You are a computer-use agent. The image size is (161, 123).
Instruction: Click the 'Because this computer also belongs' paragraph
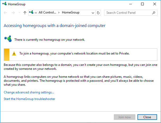pos(80,67)
